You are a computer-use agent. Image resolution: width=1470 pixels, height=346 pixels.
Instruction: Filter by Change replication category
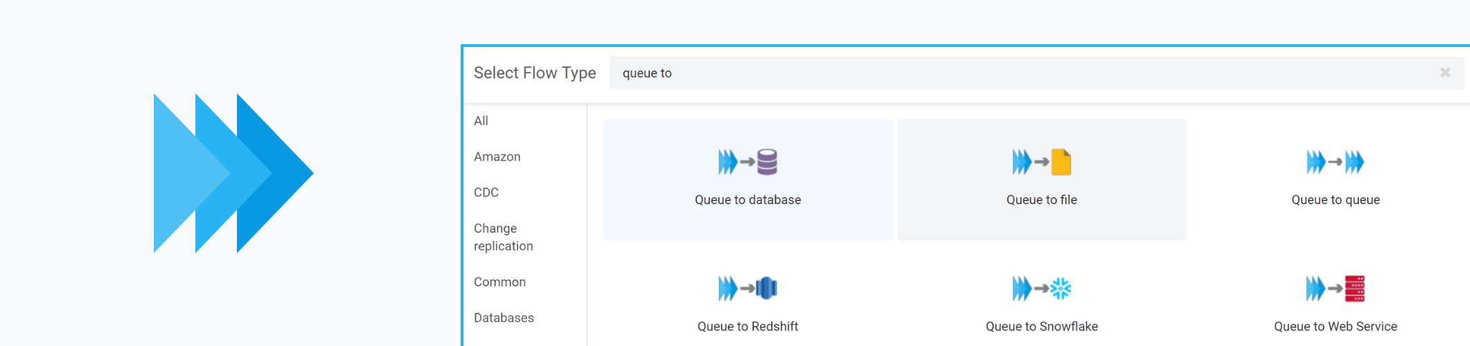pos(504,237)
